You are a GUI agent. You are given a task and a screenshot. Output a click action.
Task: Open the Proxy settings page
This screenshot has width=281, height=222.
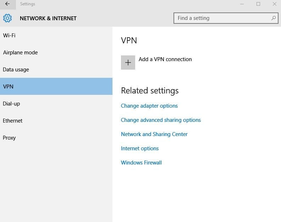click(x=56, y=138)
